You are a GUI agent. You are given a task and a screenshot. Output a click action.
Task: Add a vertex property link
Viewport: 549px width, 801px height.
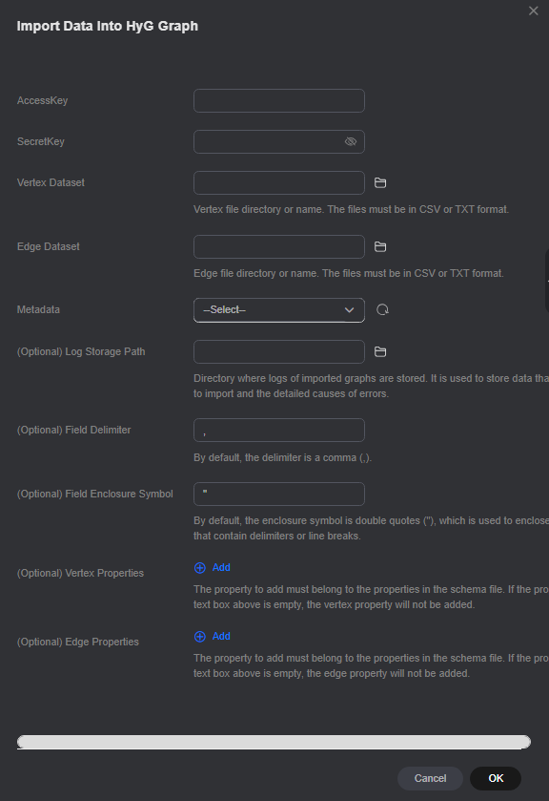click(x=221, y=567)
